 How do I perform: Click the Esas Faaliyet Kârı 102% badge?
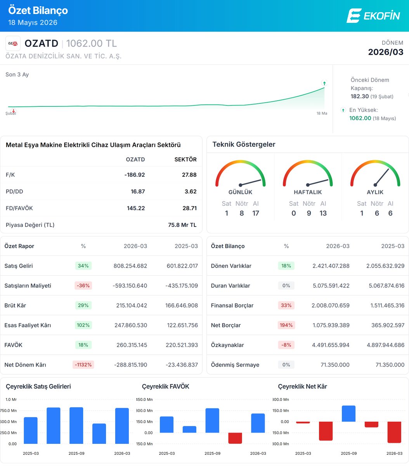[x=83, y=325]
